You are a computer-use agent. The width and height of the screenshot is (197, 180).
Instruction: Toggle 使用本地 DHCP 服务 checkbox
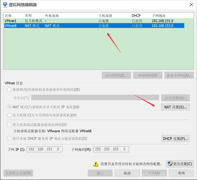coord(9,138)
